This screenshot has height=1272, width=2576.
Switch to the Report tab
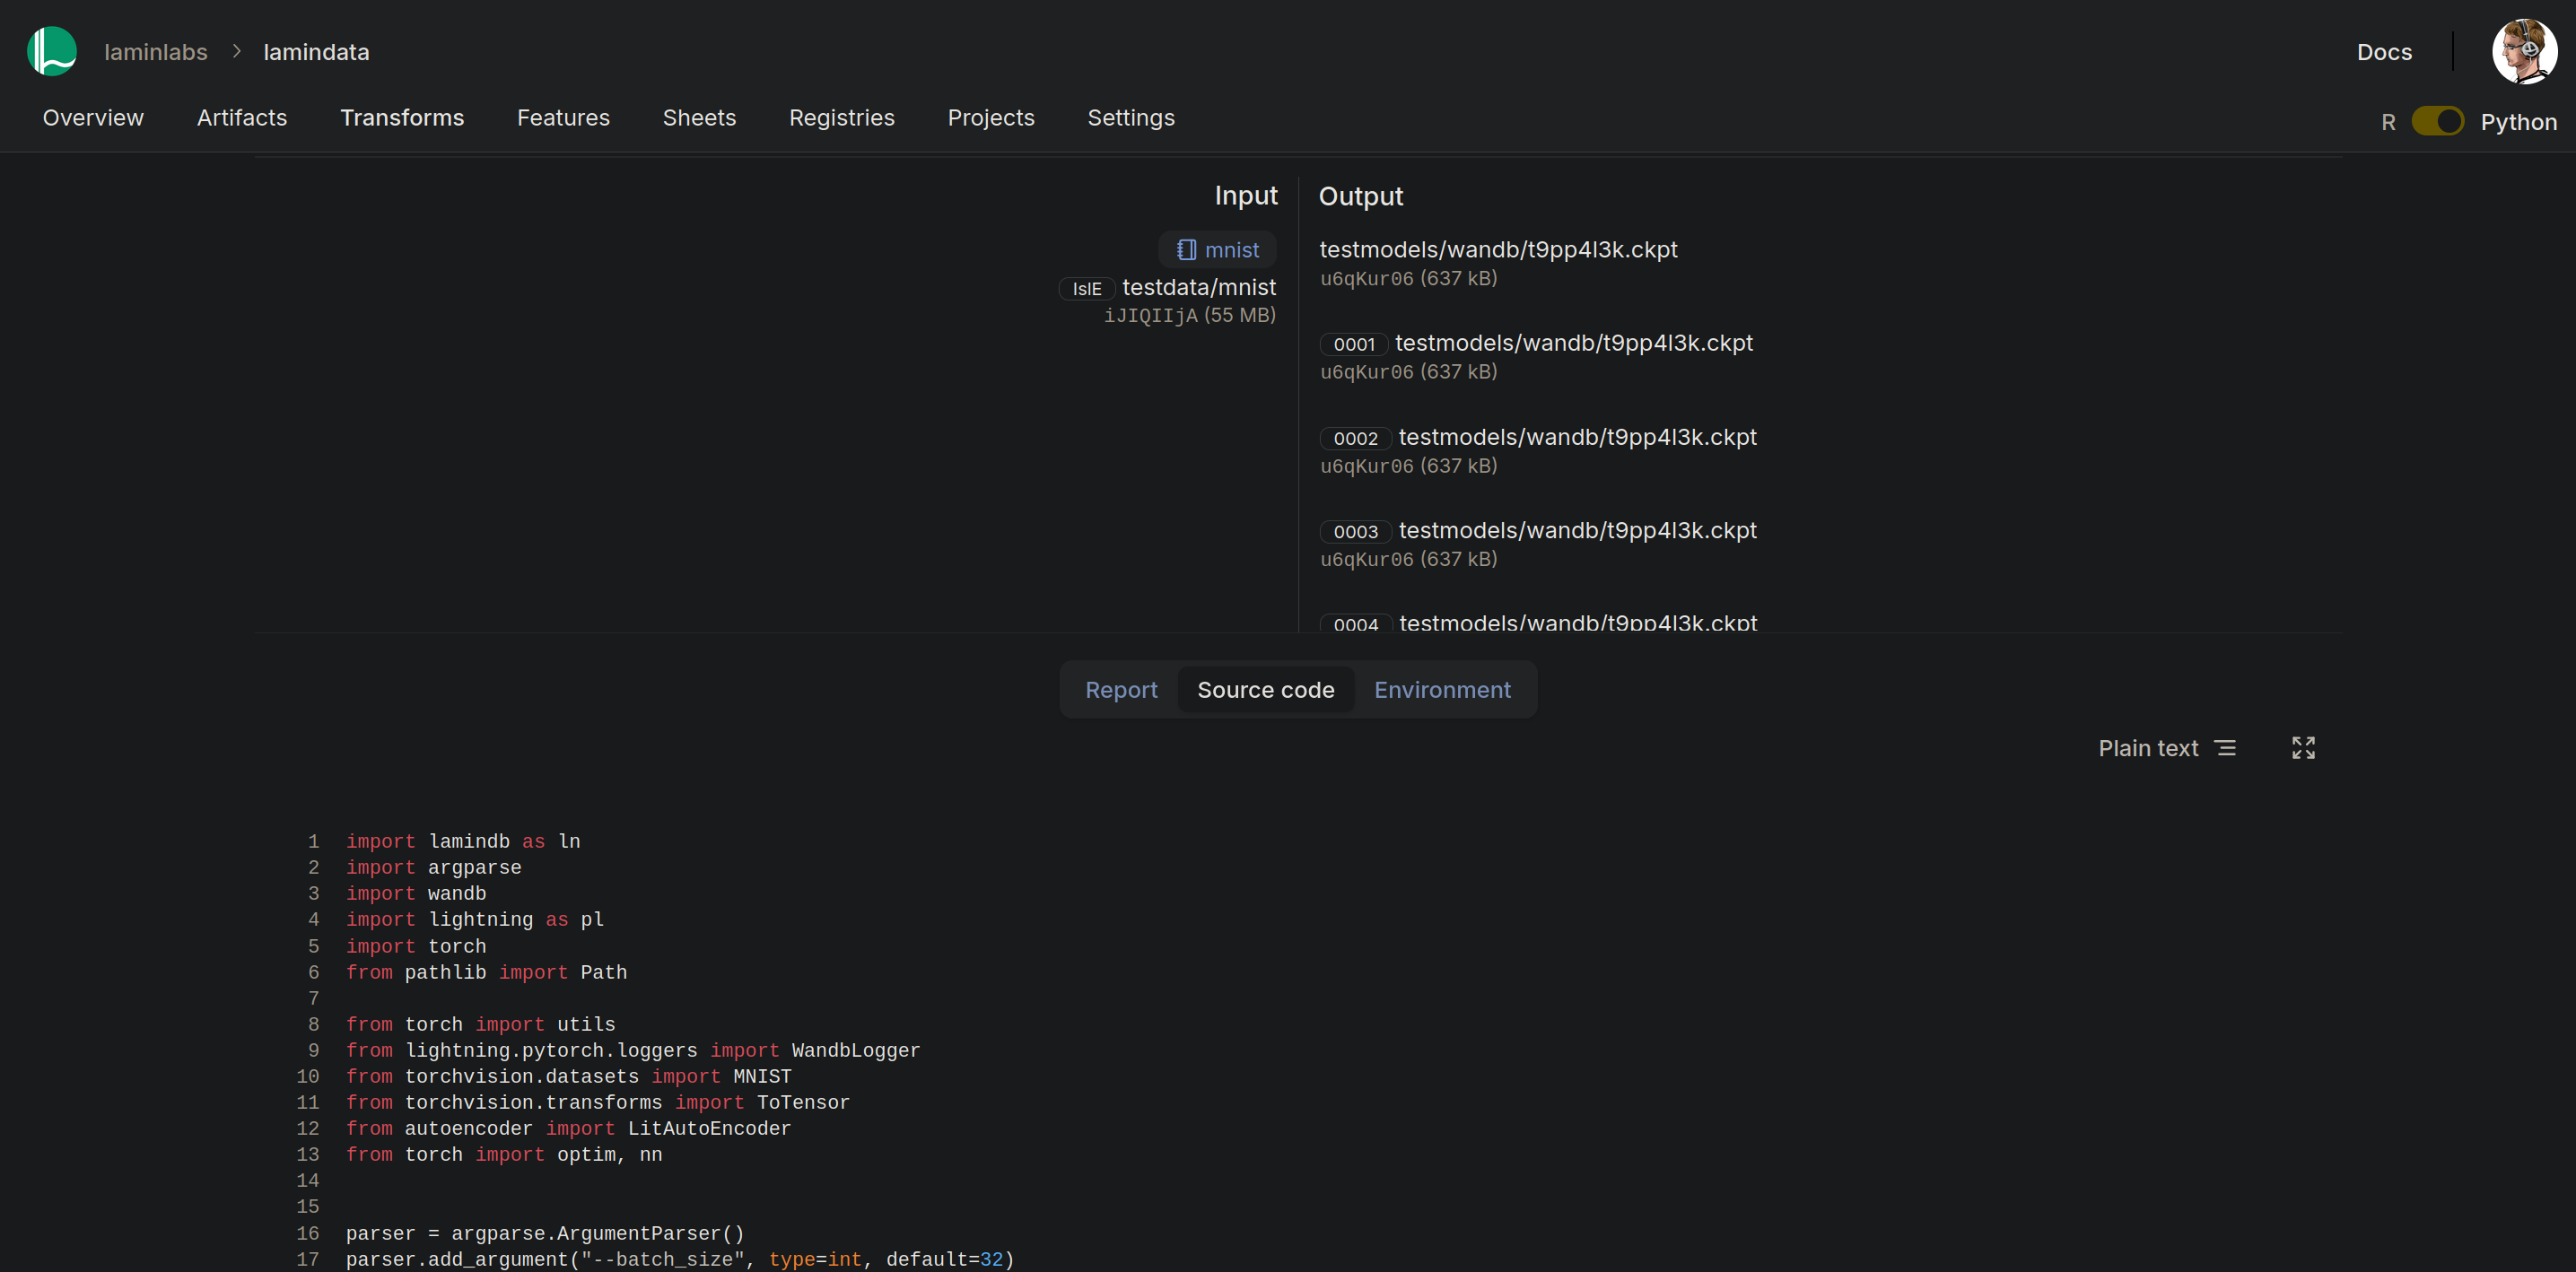1120,690
